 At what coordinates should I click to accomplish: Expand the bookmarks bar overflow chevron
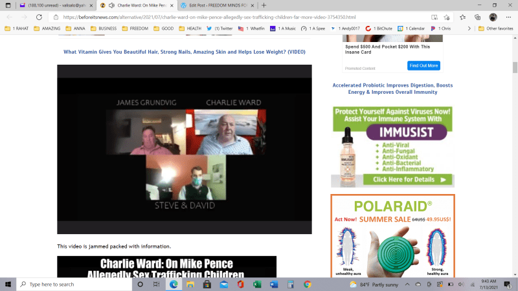470,28
